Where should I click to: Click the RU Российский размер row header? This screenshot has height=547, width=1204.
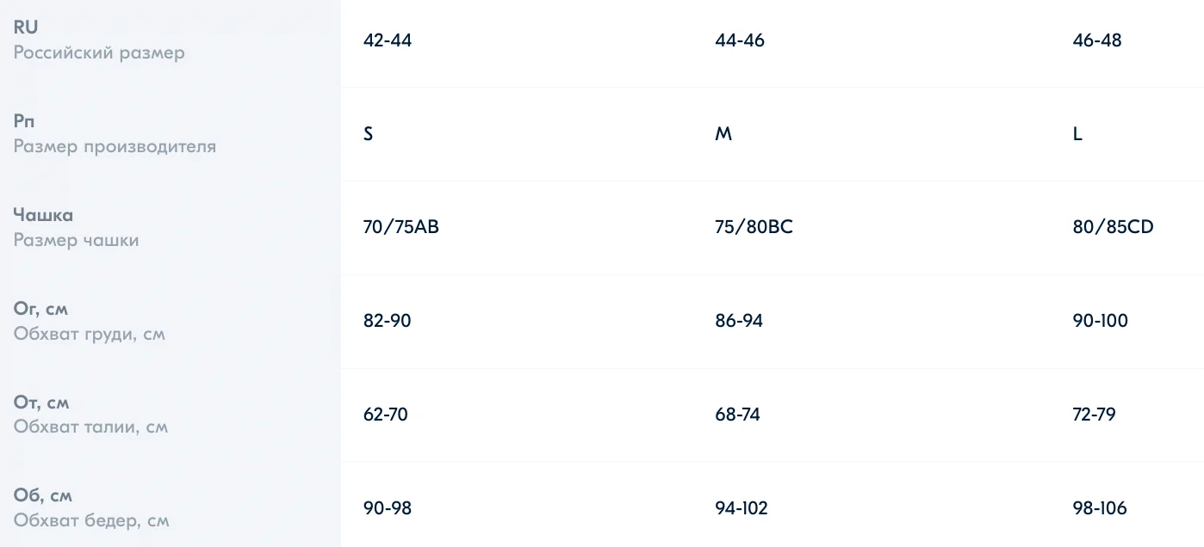tap(99, 40)
